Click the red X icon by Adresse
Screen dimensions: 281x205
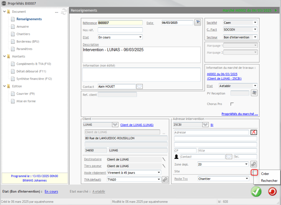pos(254,132)
